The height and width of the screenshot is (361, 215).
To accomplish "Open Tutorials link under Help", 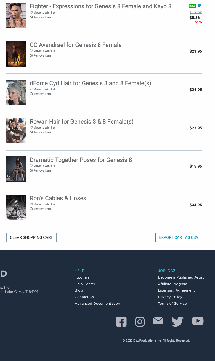I will click(82, 277).
